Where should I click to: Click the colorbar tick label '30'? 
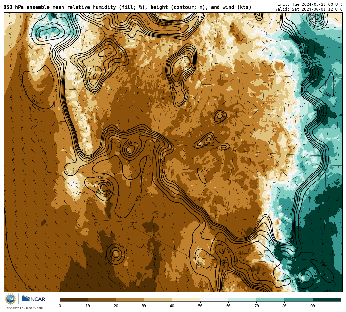pos(144,306)
